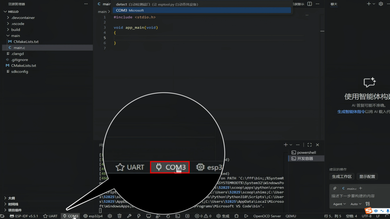Image resolution: width=390 pixels, height=219 pixels.
Task: Open SDK configuration editor gear in status bar
Action: coord(110,216)
